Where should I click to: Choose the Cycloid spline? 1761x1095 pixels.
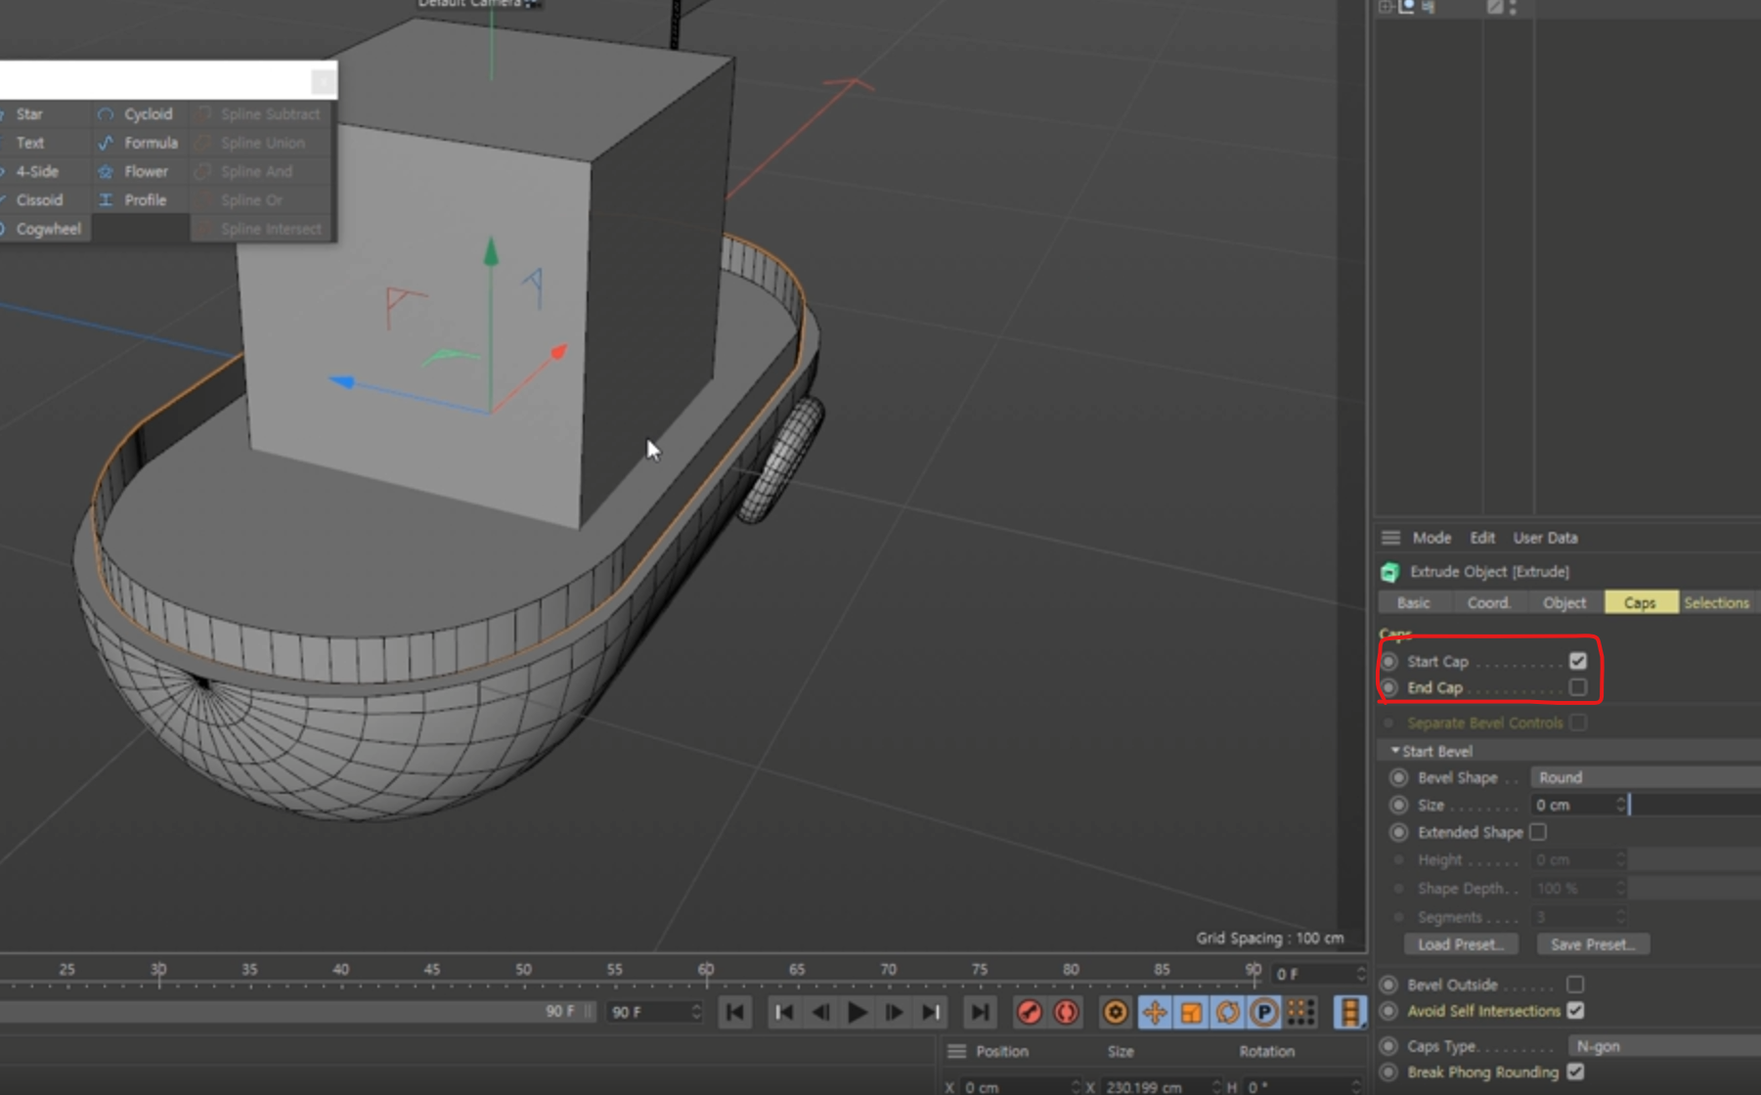click(x=137, y=114)
